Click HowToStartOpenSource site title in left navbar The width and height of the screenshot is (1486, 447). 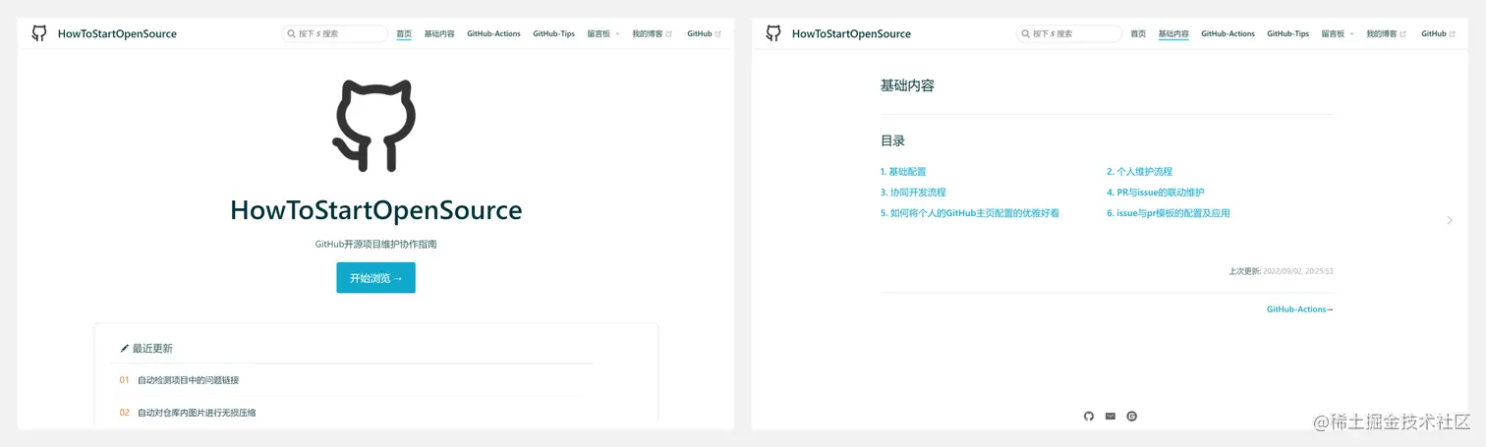(117, 33)
